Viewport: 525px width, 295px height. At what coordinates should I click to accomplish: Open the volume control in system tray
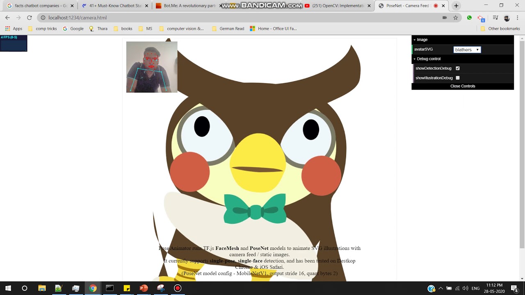click(x=465, y=288)
